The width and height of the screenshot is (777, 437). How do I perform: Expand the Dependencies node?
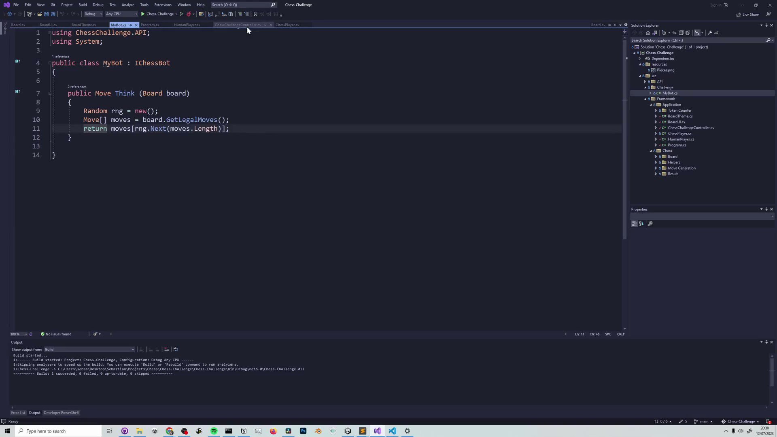(640, 58)
